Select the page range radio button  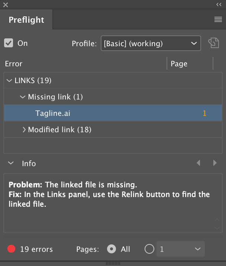click(x=149, y=249)
